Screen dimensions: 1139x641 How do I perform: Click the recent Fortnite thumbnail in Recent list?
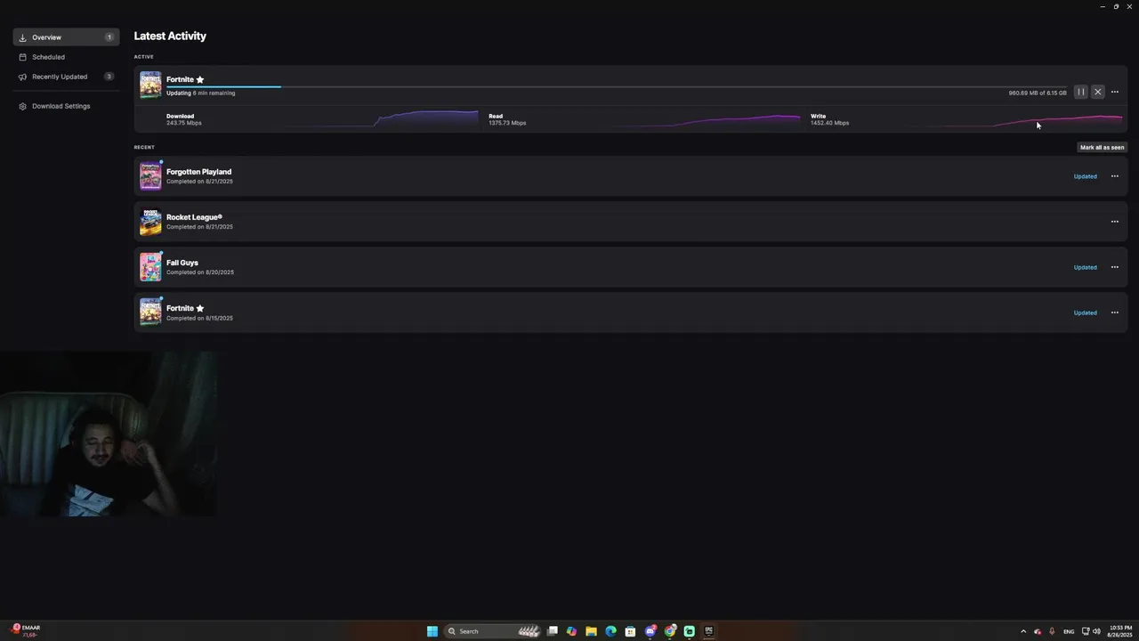(150, 312)
